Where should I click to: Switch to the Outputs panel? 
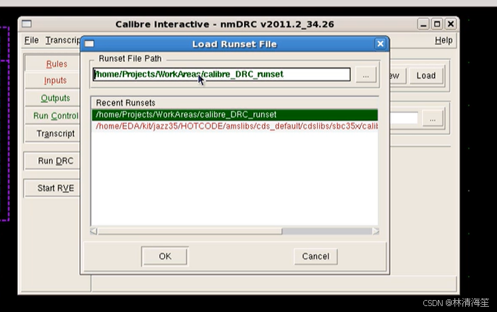pyautogui.click(x=53, y=98)
